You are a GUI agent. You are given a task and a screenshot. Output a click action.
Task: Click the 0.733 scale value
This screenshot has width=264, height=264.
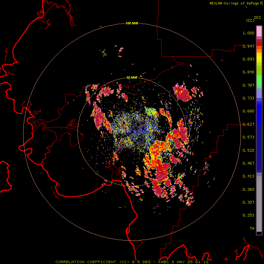248,98
